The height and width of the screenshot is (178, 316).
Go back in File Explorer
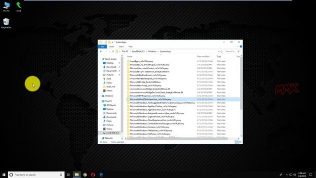pos(101,51)
